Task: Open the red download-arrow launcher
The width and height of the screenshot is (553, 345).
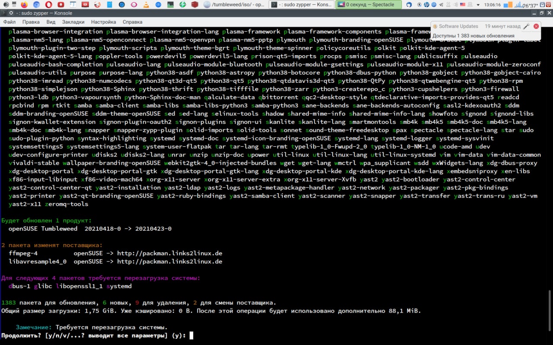Action: pos(61,4)
